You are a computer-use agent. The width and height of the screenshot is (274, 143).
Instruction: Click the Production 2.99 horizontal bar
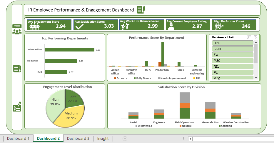coord(61,61)
